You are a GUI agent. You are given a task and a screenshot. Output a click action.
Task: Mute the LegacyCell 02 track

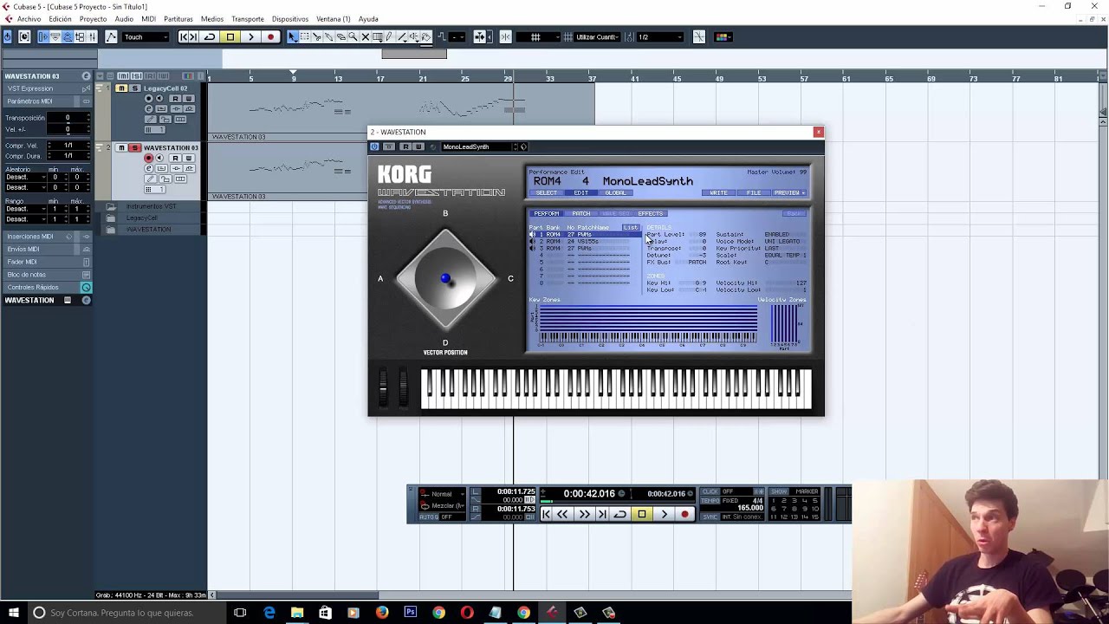121,88
